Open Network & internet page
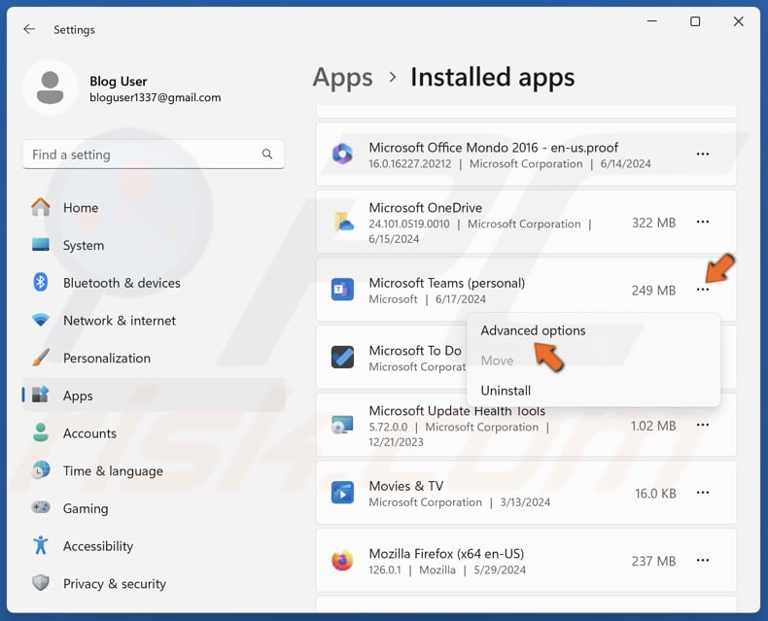This screenshot has width=768, height=621. click(154, 321)
